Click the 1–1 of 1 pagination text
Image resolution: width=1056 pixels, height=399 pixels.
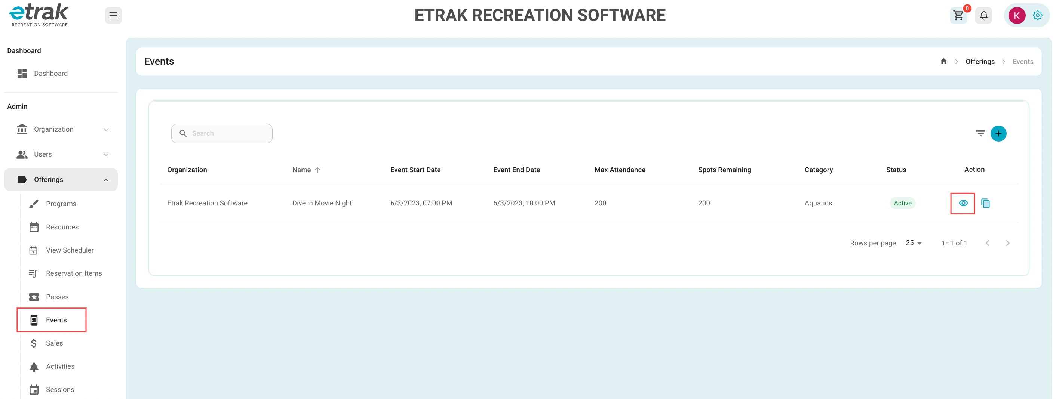tap(954, 243)
